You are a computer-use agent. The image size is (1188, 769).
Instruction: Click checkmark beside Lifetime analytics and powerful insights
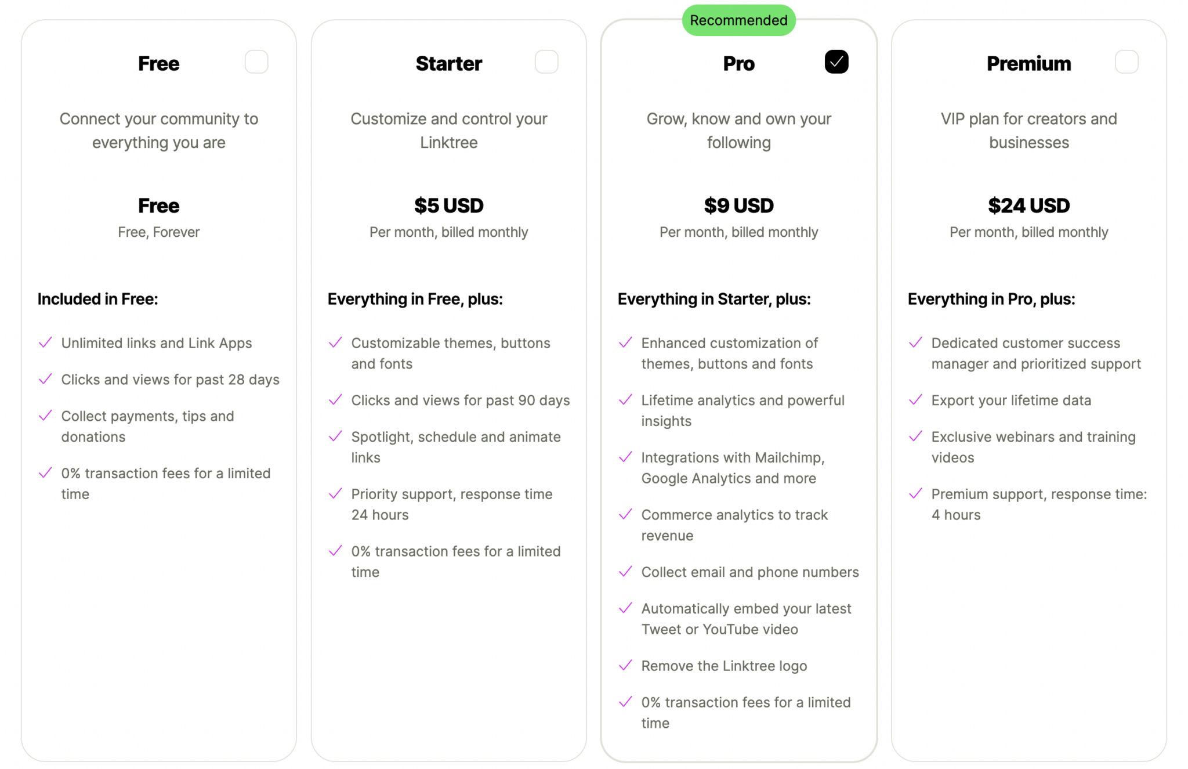pyautogui.click(x=625, y=400)
